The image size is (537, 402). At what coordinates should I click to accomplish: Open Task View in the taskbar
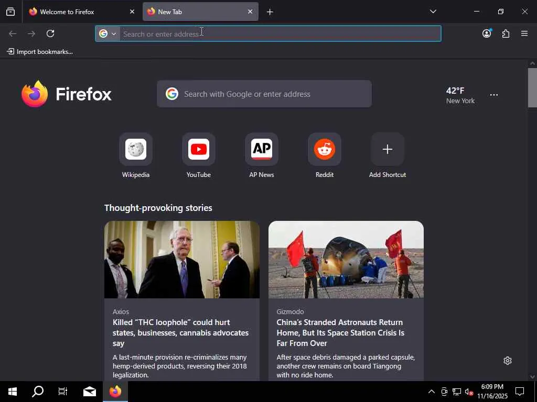(63, 392)
